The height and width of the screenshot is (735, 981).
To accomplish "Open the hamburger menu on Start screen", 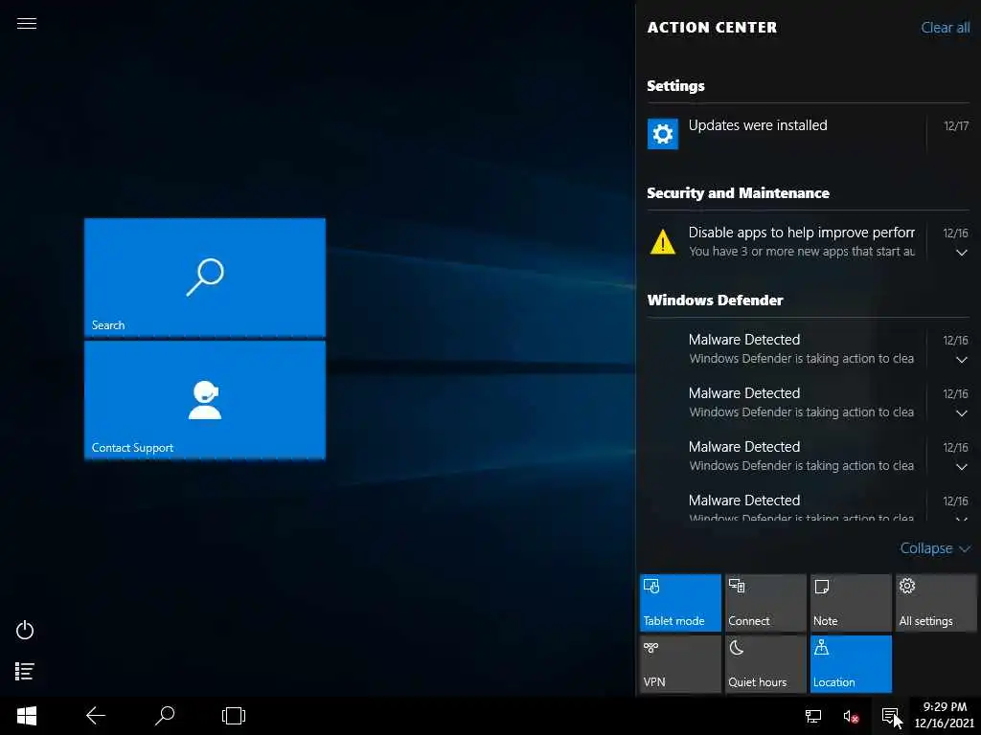I will coord(26,24).
